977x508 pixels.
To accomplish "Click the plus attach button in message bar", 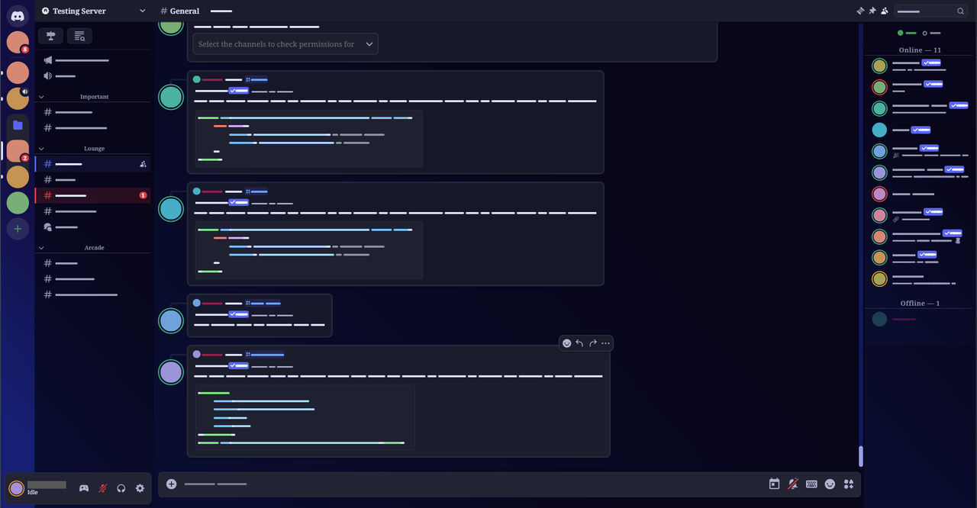I will coord(171,484).
